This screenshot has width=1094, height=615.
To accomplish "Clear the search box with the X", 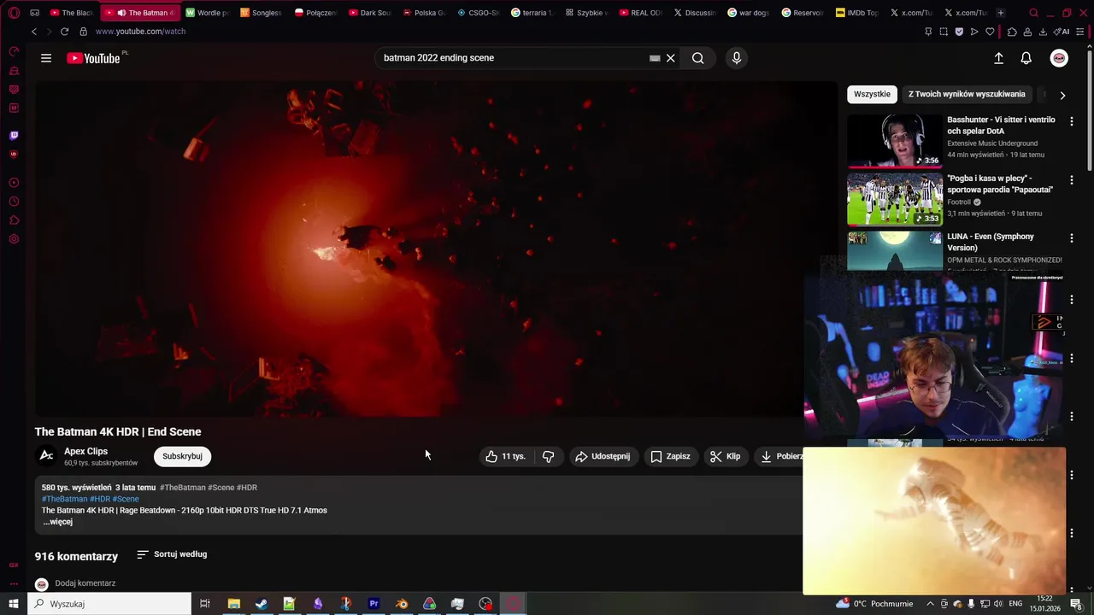I will coord(671,58).
